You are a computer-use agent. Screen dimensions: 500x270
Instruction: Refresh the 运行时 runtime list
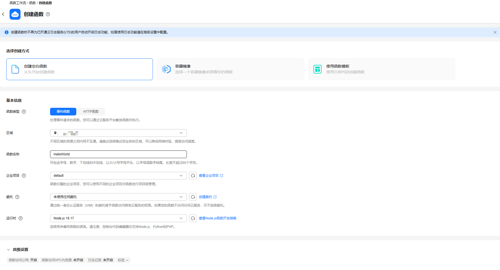193,218
